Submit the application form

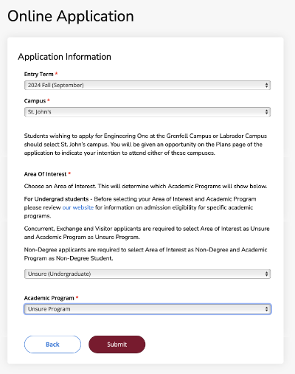coord(117,344)
